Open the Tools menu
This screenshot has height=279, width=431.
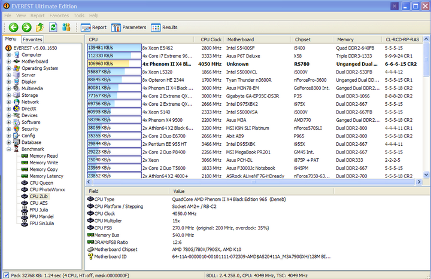click(79, 16)
